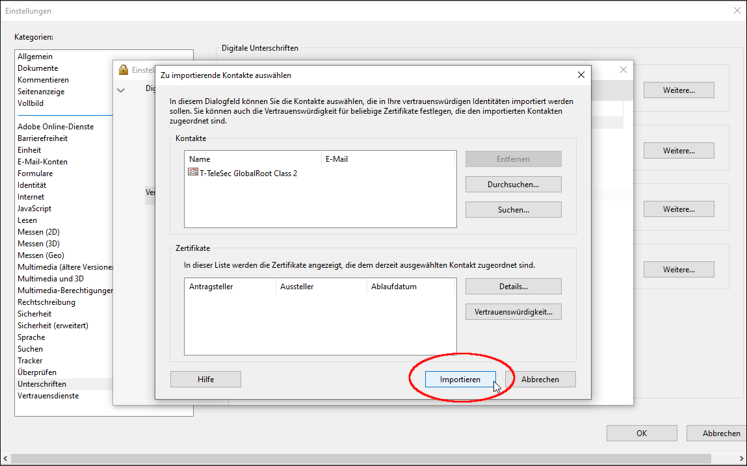Click the scroll-right arrow at bottom
The image size is (747, 466).
(x=741, y=458)
